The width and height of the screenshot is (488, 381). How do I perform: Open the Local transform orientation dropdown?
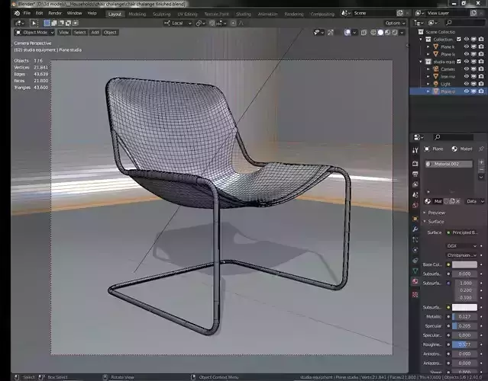tap(178, 23)
